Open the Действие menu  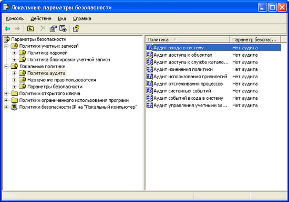click(x=41, y=18)
